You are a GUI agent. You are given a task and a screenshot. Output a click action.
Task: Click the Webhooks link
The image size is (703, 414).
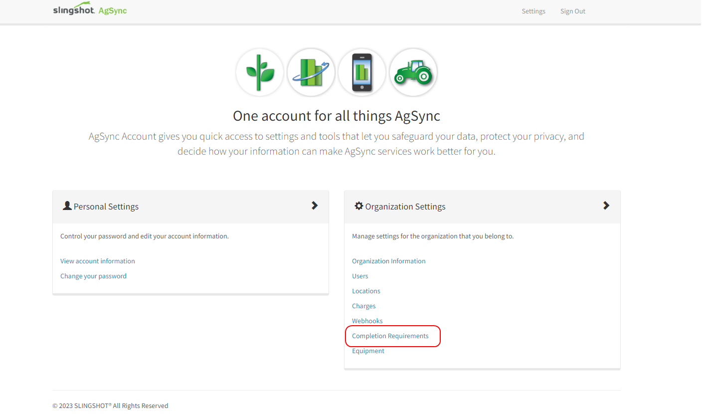point(367,320)
